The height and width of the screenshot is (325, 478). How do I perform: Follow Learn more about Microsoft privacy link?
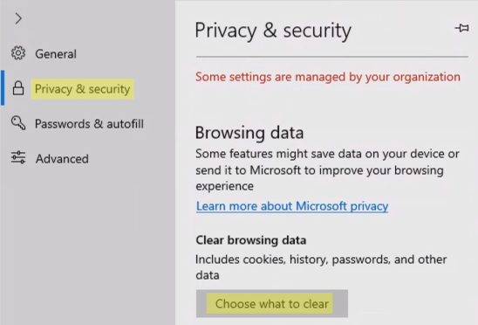point(292,206)
